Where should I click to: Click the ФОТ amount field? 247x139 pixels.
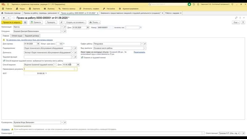(x=34, y=74)
